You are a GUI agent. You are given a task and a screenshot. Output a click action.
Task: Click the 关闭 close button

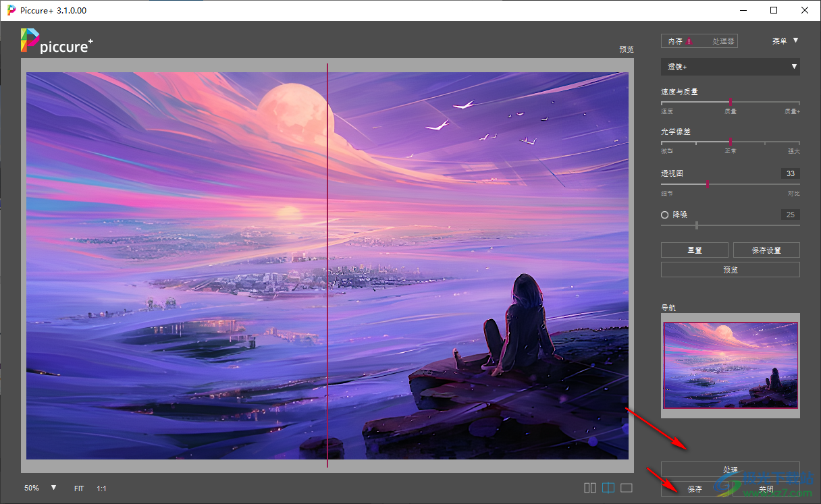click(x=766, y=488)
